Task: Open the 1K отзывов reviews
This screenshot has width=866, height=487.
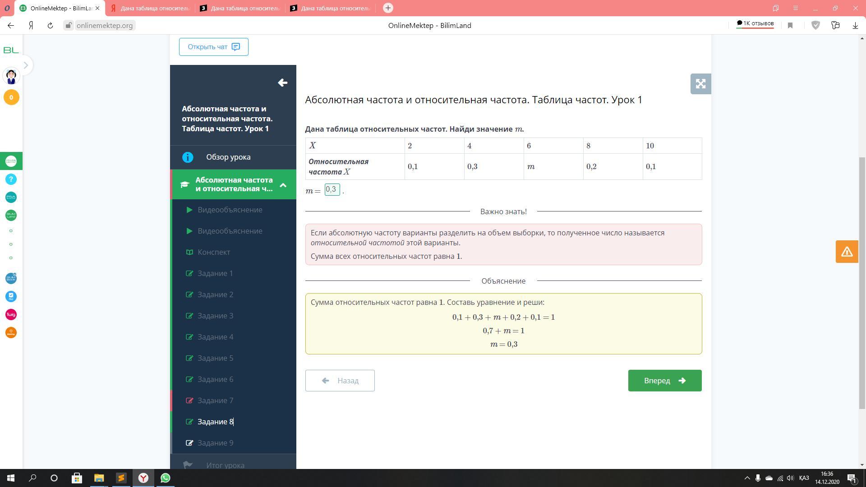Action: (x=755, y=24)
